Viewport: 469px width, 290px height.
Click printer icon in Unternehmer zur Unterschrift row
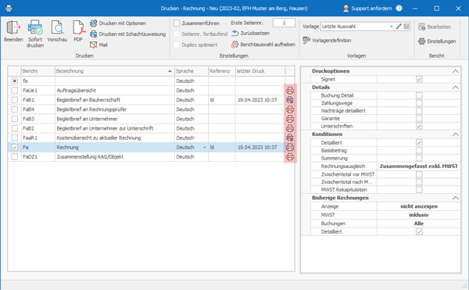tap(290, 128)
